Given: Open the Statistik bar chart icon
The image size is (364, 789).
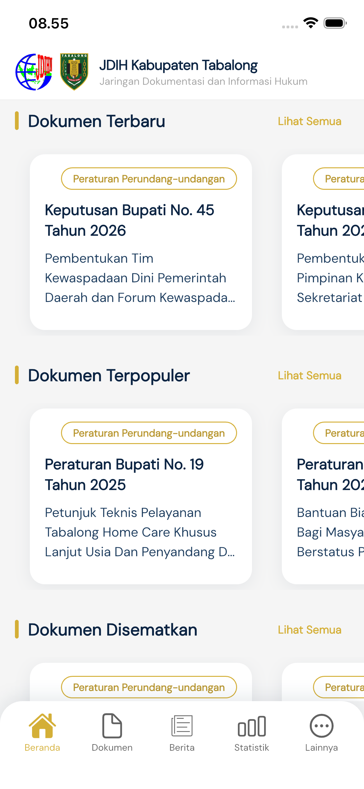Looking at the screenshot, I should tap(252, 726).
